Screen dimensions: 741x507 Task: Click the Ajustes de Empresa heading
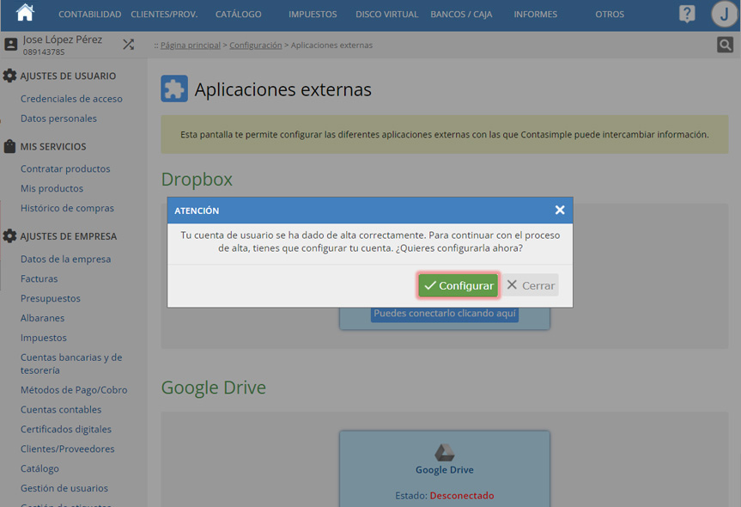point(69,236)
